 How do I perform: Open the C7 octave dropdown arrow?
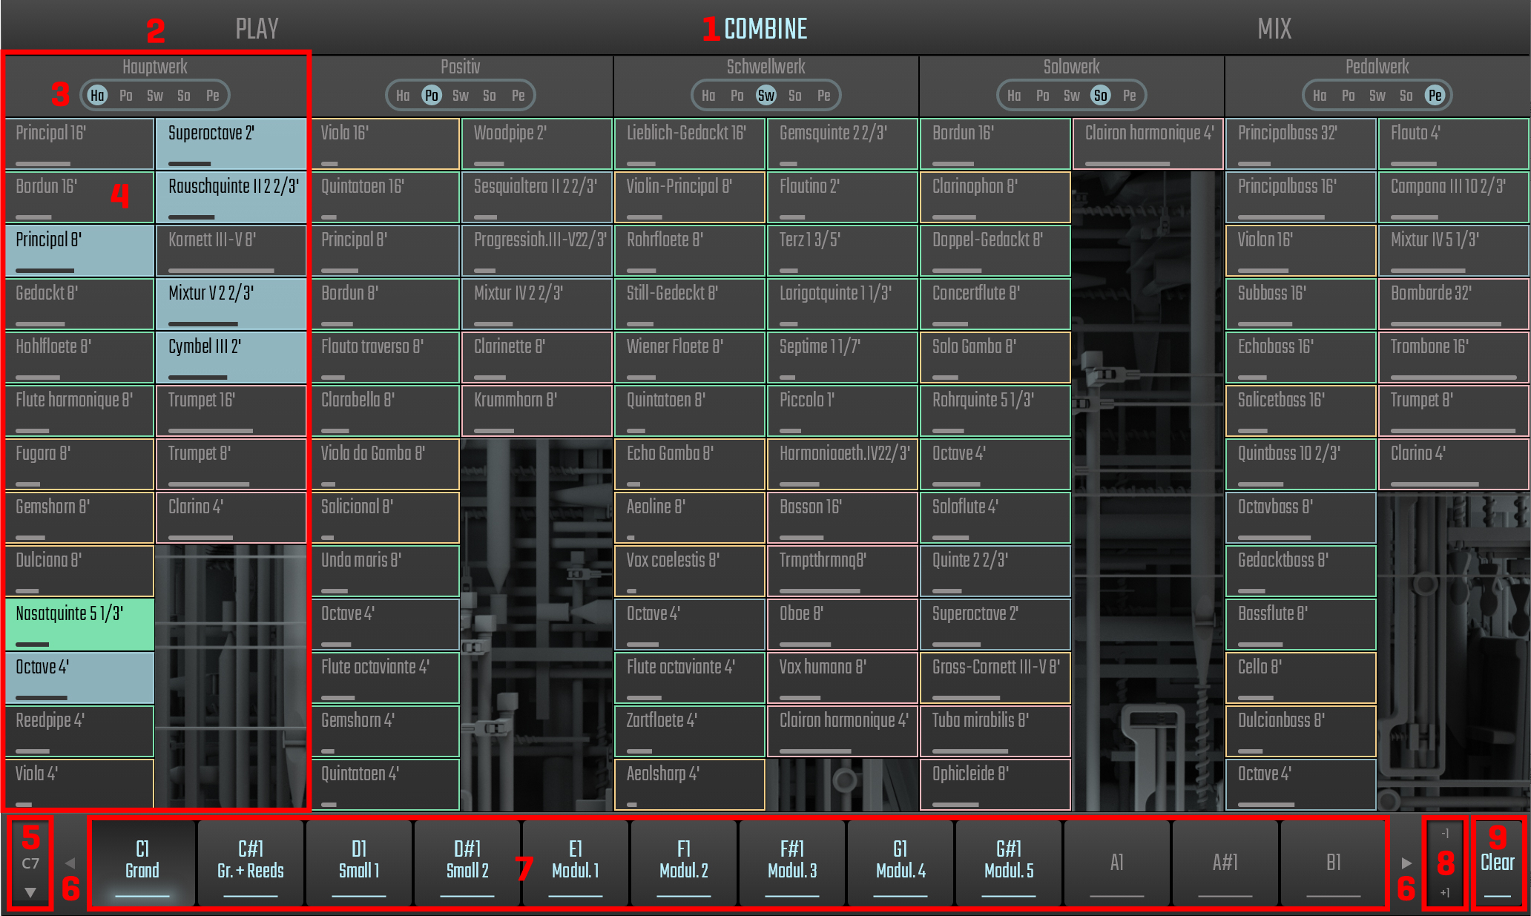click(30, 892)
